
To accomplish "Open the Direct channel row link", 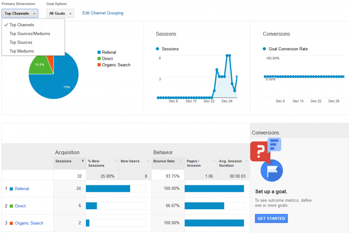I will (20, 206).
